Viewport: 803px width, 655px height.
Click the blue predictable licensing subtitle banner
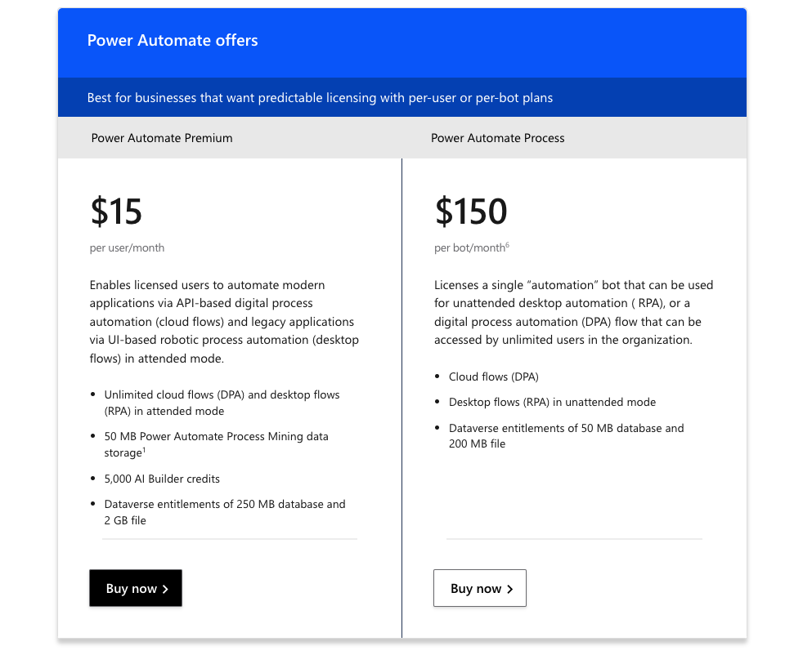click(320, 98)
